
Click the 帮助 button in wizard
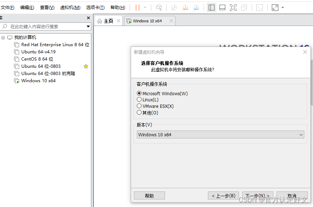(x=149, y=195)
